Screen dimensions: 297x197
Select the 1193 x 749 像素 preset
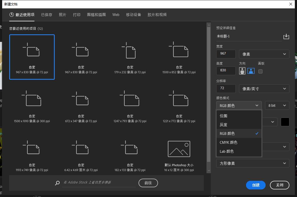32,155
